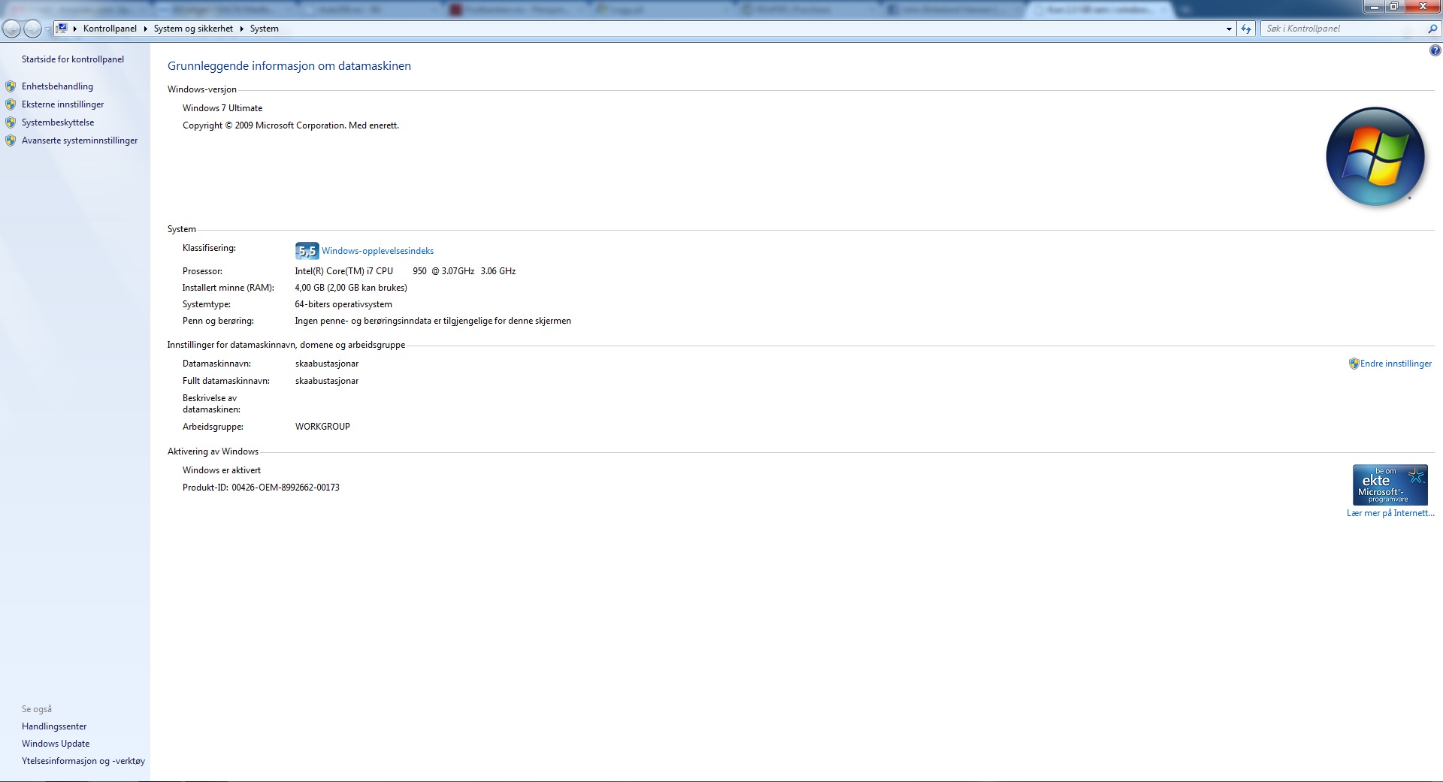The height and width of the screenshot is (782, 1443).
Task: Open Eksterne innstillinger link
Action: coord(62,104)
